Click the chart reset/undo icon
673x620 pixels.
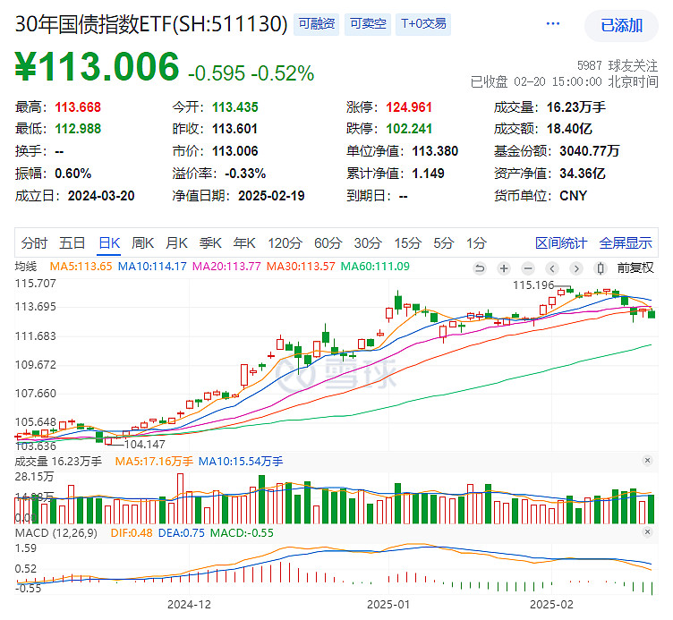tap(480, 268)
